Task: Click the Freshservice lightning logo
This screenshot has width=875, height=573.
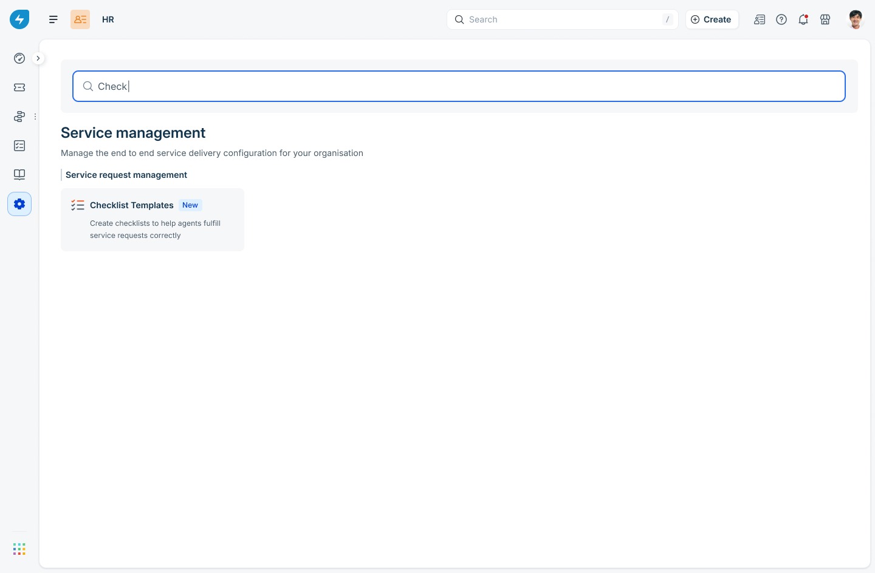Action: pos(19,19)
